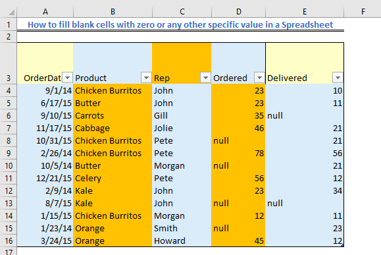381x255 pixels.
Task: Select the null Ordered cell for Smith
Action: pos(239,228)
